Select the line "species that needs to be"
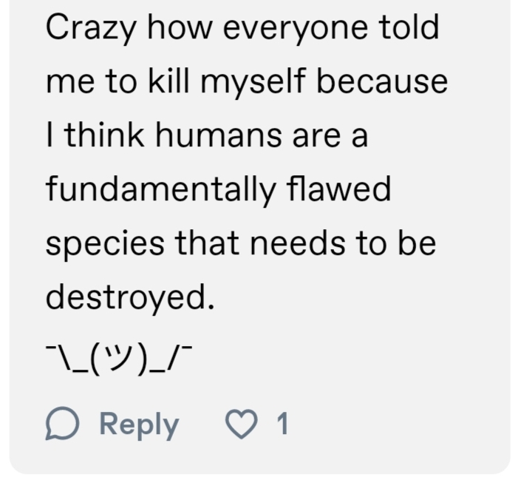Image resolution: width=521 pixels, height=494 pixels. click(240, 244)
